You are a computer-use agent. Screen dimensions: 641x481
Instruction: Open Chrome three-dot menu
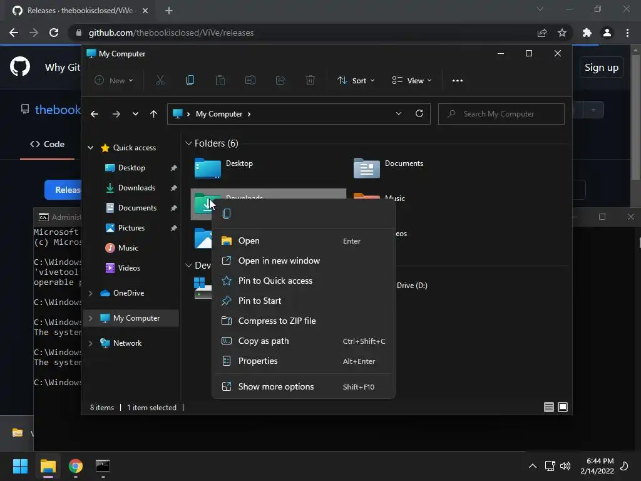[x=627, y=33]
